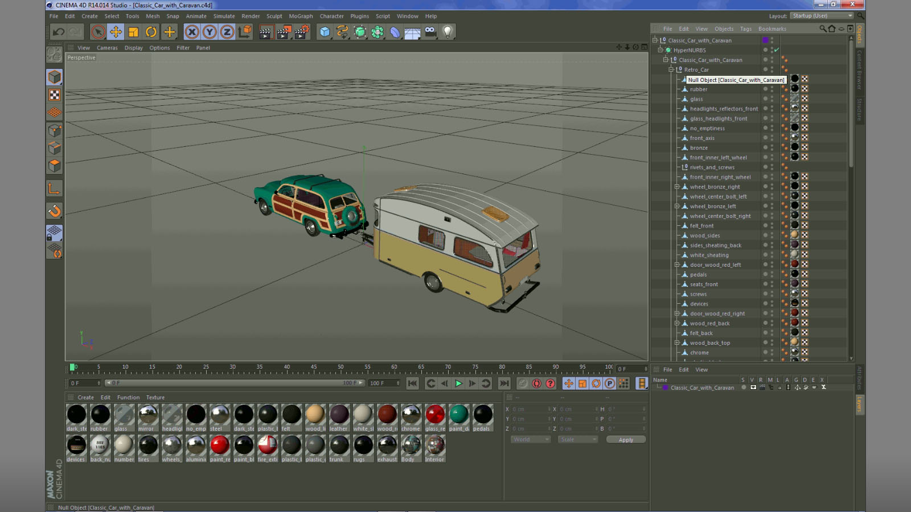
Task: Click the Camera object icon
Action: tap(430, 32)
